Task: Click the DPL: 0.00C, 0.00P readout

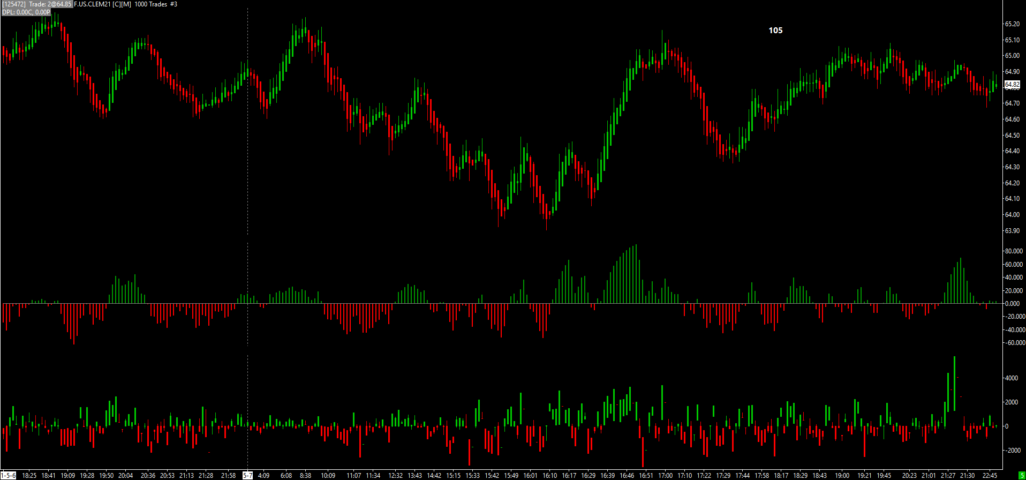Action: click(26, 12)
